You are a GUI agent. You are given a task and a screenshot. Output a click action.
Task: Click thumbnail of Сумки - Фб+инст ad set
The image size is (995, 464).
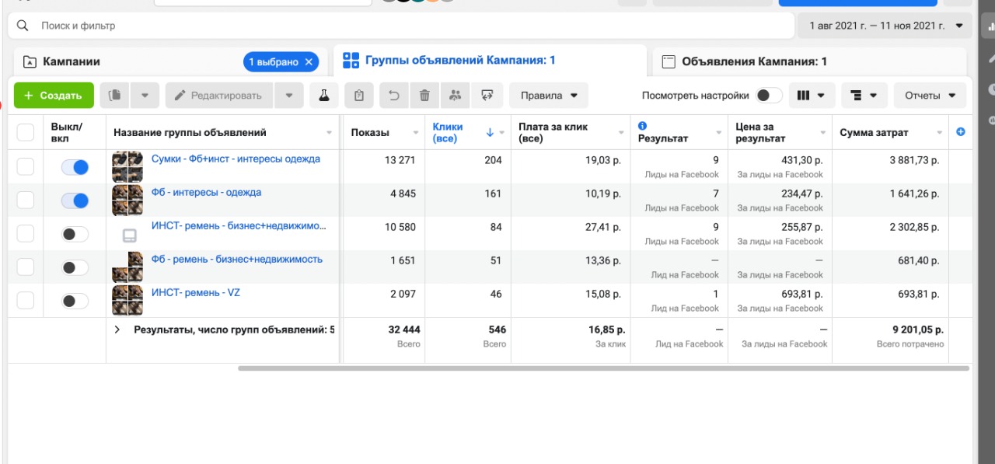pyautogui.click(x=127, y=166)
